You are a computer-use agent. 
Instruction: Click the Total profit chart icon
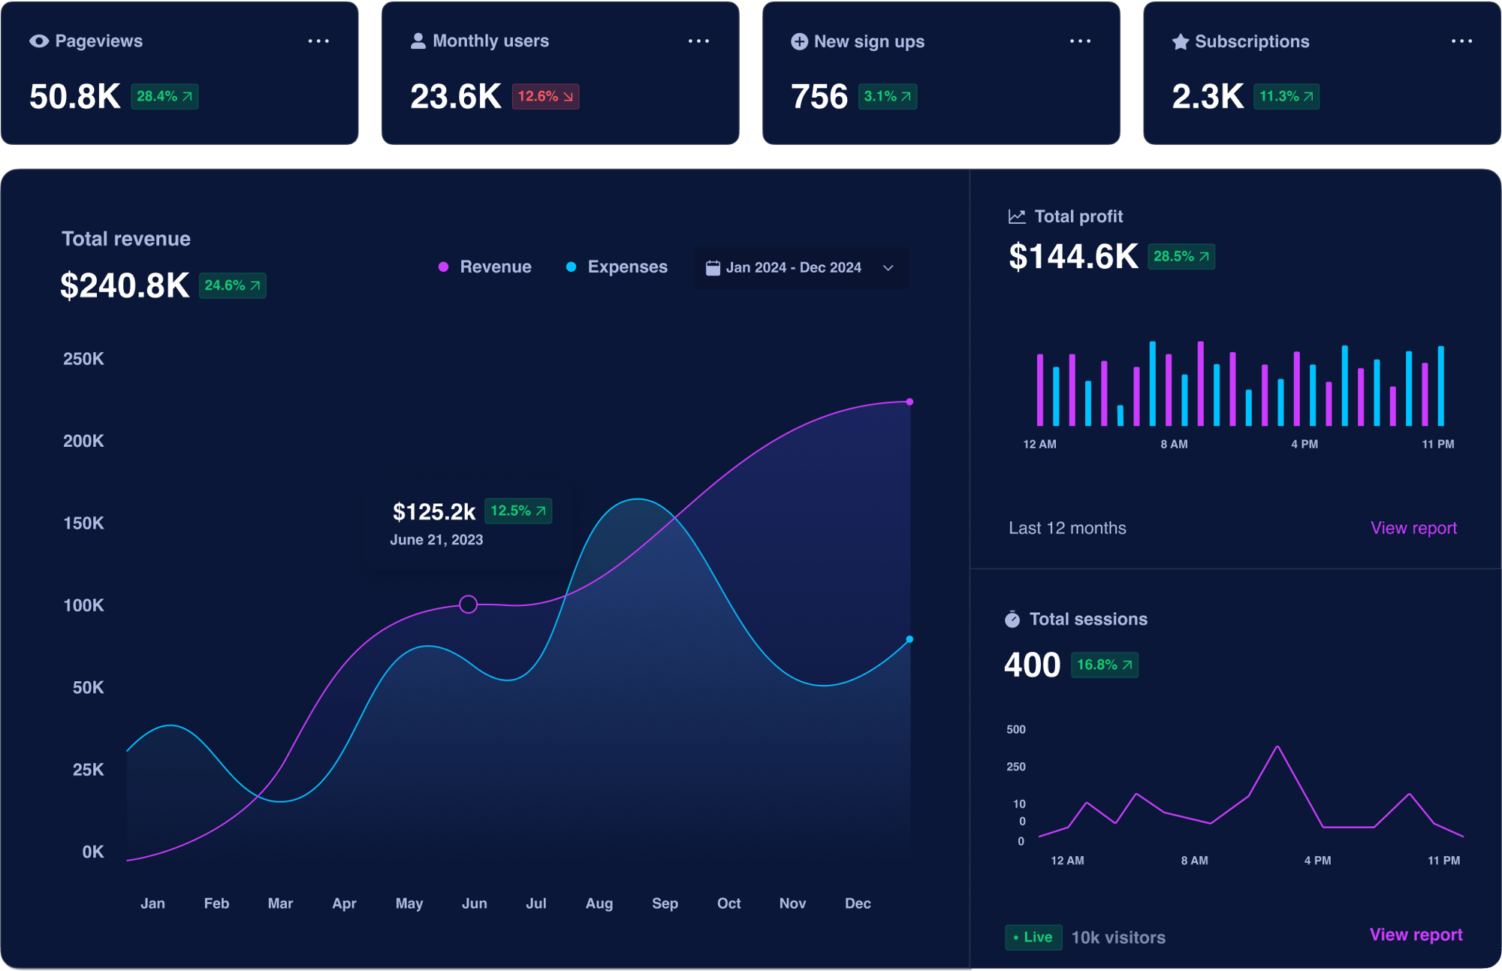pyautogui.click(x=1017, y=217)
